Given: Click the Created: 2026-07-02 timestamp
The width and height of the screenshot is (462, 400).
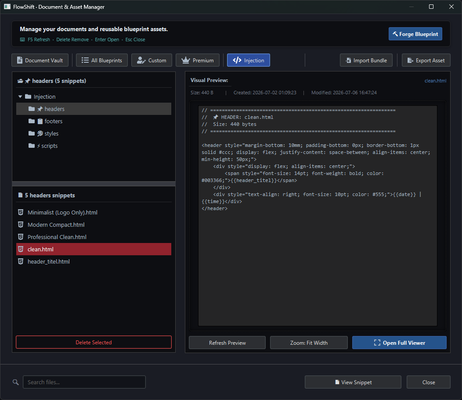Looking at the screenshot, I should pos(265,93).
